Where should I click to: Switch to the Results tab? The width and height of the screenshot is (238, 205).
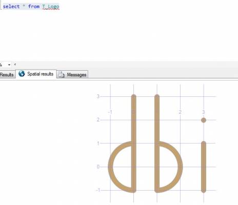tap(7, 75)
